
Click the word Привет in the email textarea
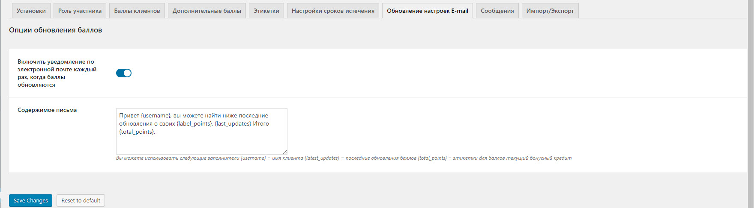coord(129,115)
